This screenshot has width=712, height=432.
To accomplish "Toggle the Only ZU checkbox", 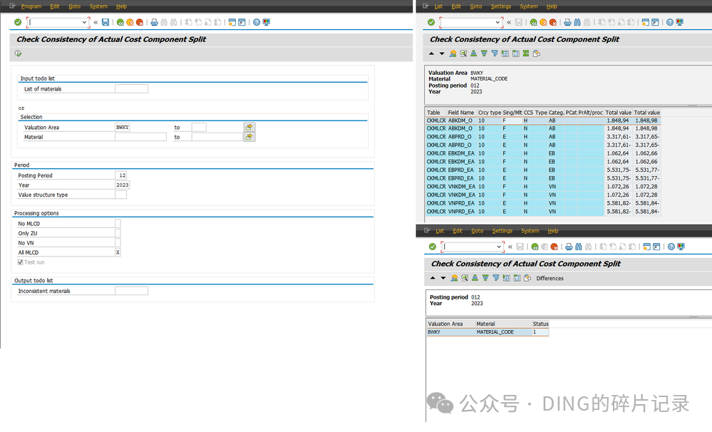I will point(118,233).
